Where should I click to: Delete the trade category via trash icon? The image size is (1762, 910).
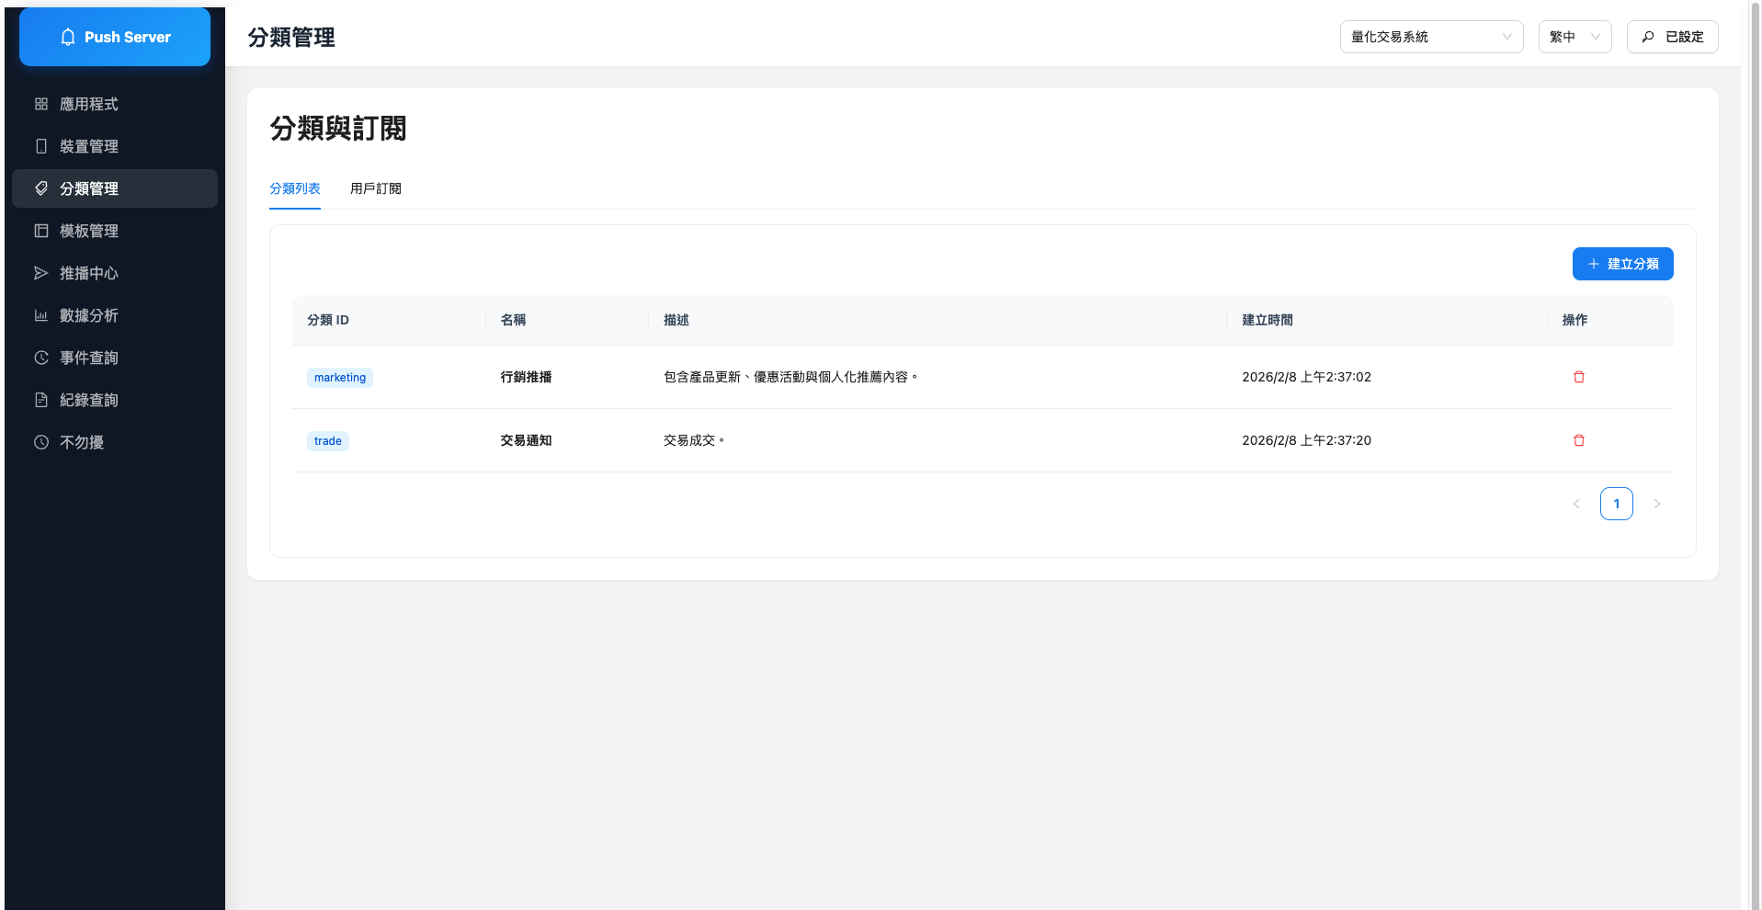[1579, 440]
